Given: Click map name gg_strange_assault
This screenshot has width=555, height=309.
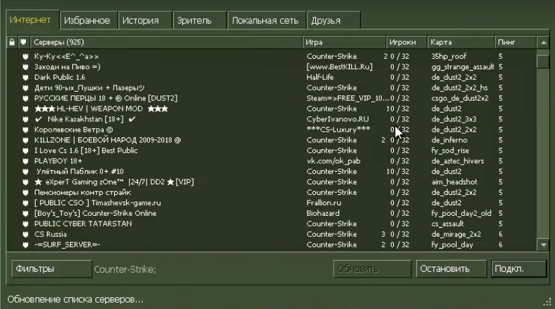Looking at the screenshot, I should (x=463, y=67).
